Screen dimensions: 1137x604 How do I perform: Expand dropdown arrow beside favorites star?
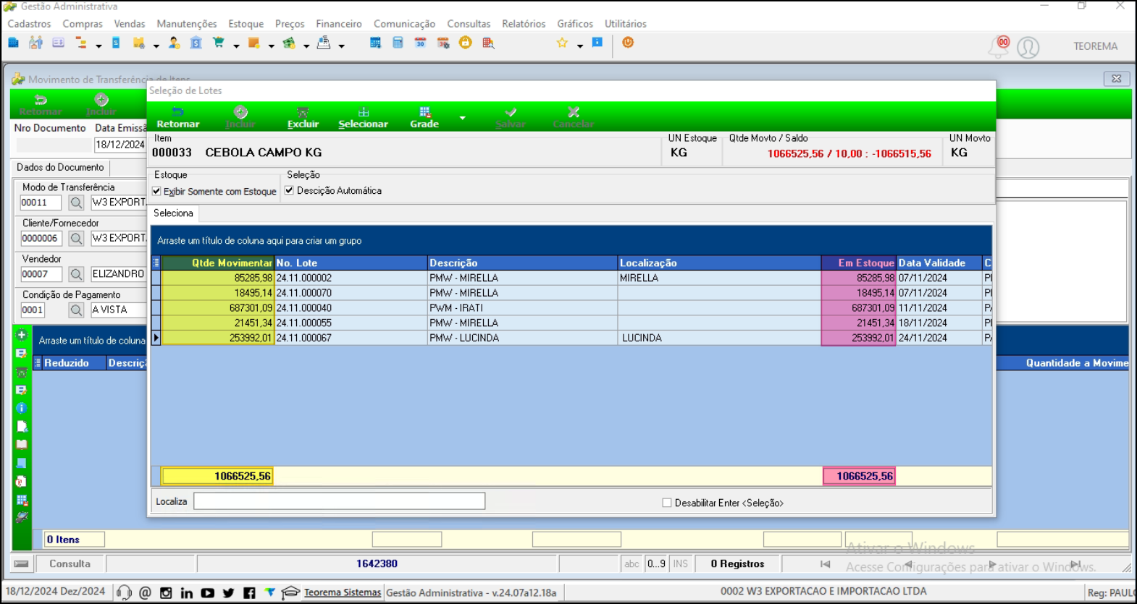pyautogui.click(x=580, y=46)
